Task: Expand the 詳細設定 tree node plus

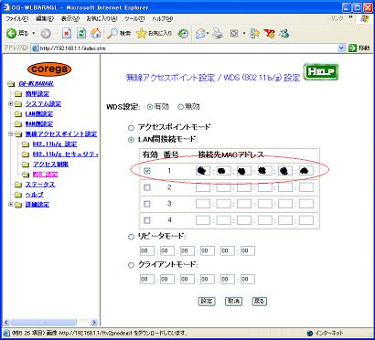Action: coord(11,205)
